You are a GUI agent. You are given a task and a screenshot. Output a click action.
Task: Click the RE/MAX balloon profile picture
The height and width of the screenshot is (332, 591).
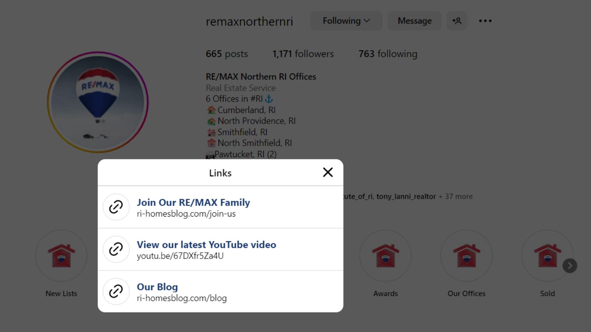coord(98,101)
